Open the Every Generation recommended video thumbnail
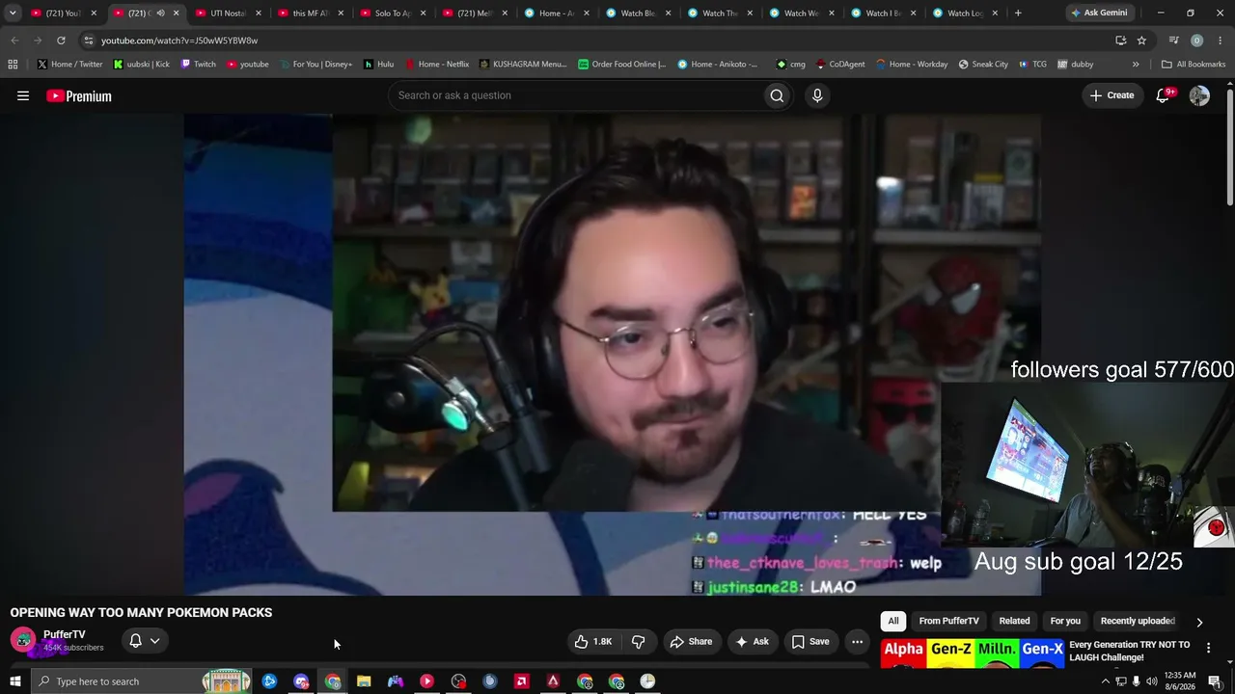 (973, 654)
